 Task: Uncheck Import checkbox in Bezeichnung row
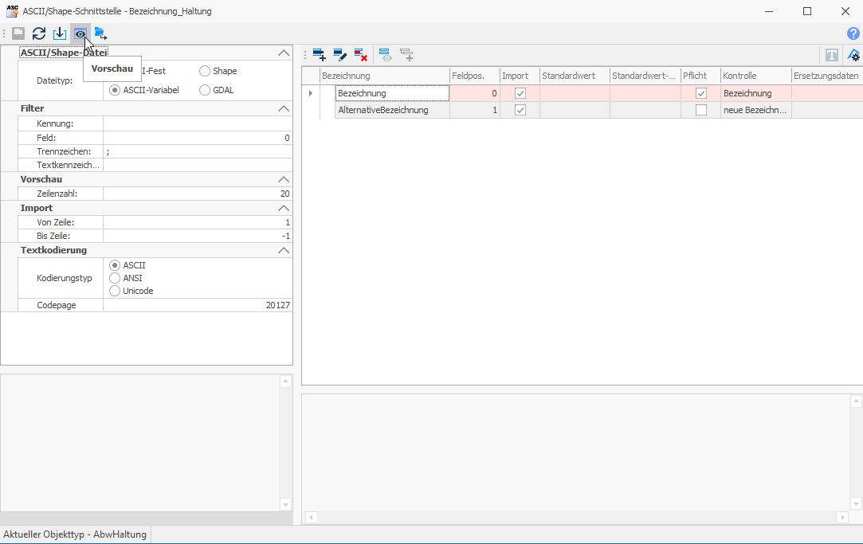[x=520, y=93]
